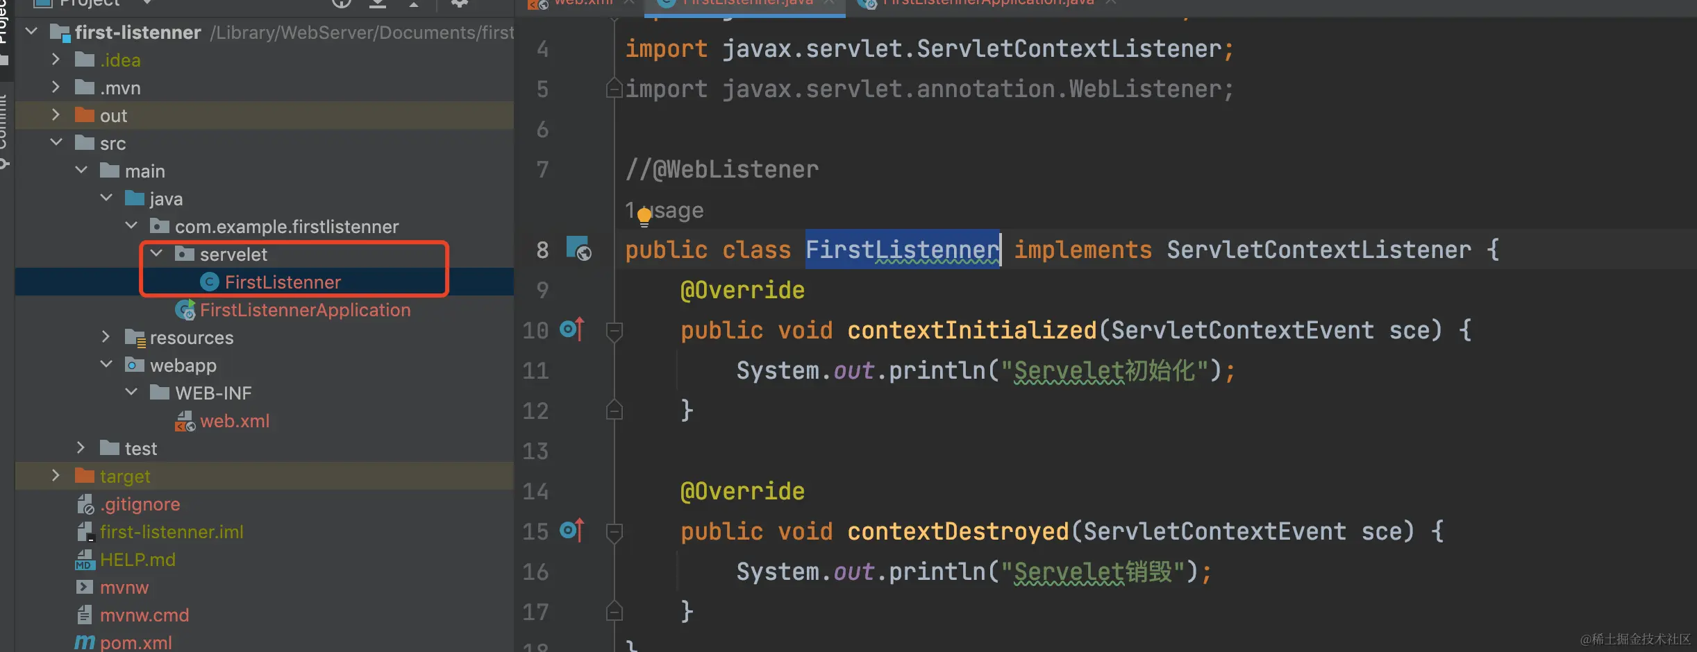Click the implements-method gutter icon on line 15
Screen dimensions: 1697x652
[x=572, y=530]
